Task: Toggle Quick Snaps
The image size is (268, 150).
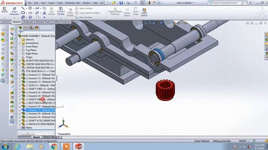Action: 136,11
